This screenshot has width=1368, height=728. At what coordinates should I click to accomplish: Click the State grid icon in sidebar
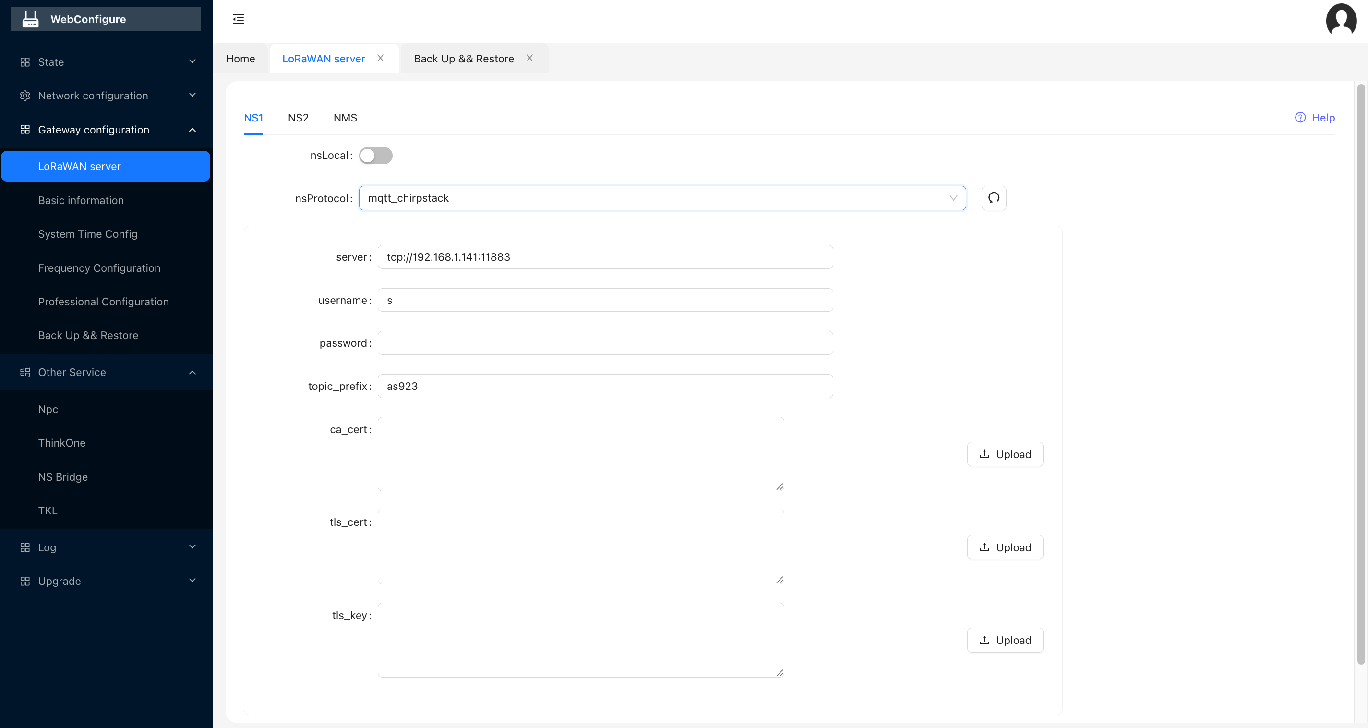click(x=25, y=62)
